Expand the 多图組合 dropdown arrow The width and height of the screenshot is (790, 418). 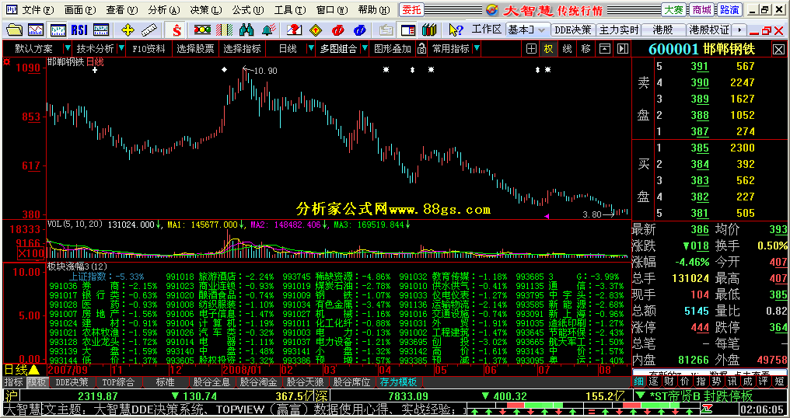365,49
